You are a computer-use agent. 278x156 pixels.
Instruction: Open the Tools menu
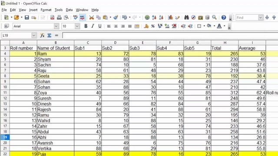click(x=59, y=10)
